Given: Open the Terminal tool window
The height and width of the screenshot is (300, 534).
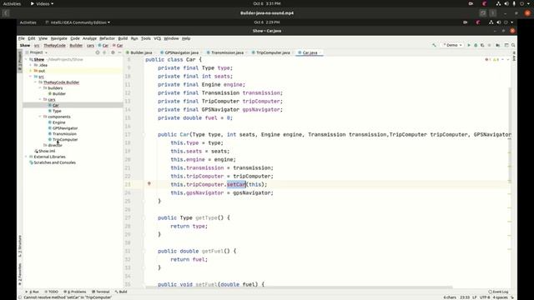Looking at the screenshot, I should click(x=101, y=292).
